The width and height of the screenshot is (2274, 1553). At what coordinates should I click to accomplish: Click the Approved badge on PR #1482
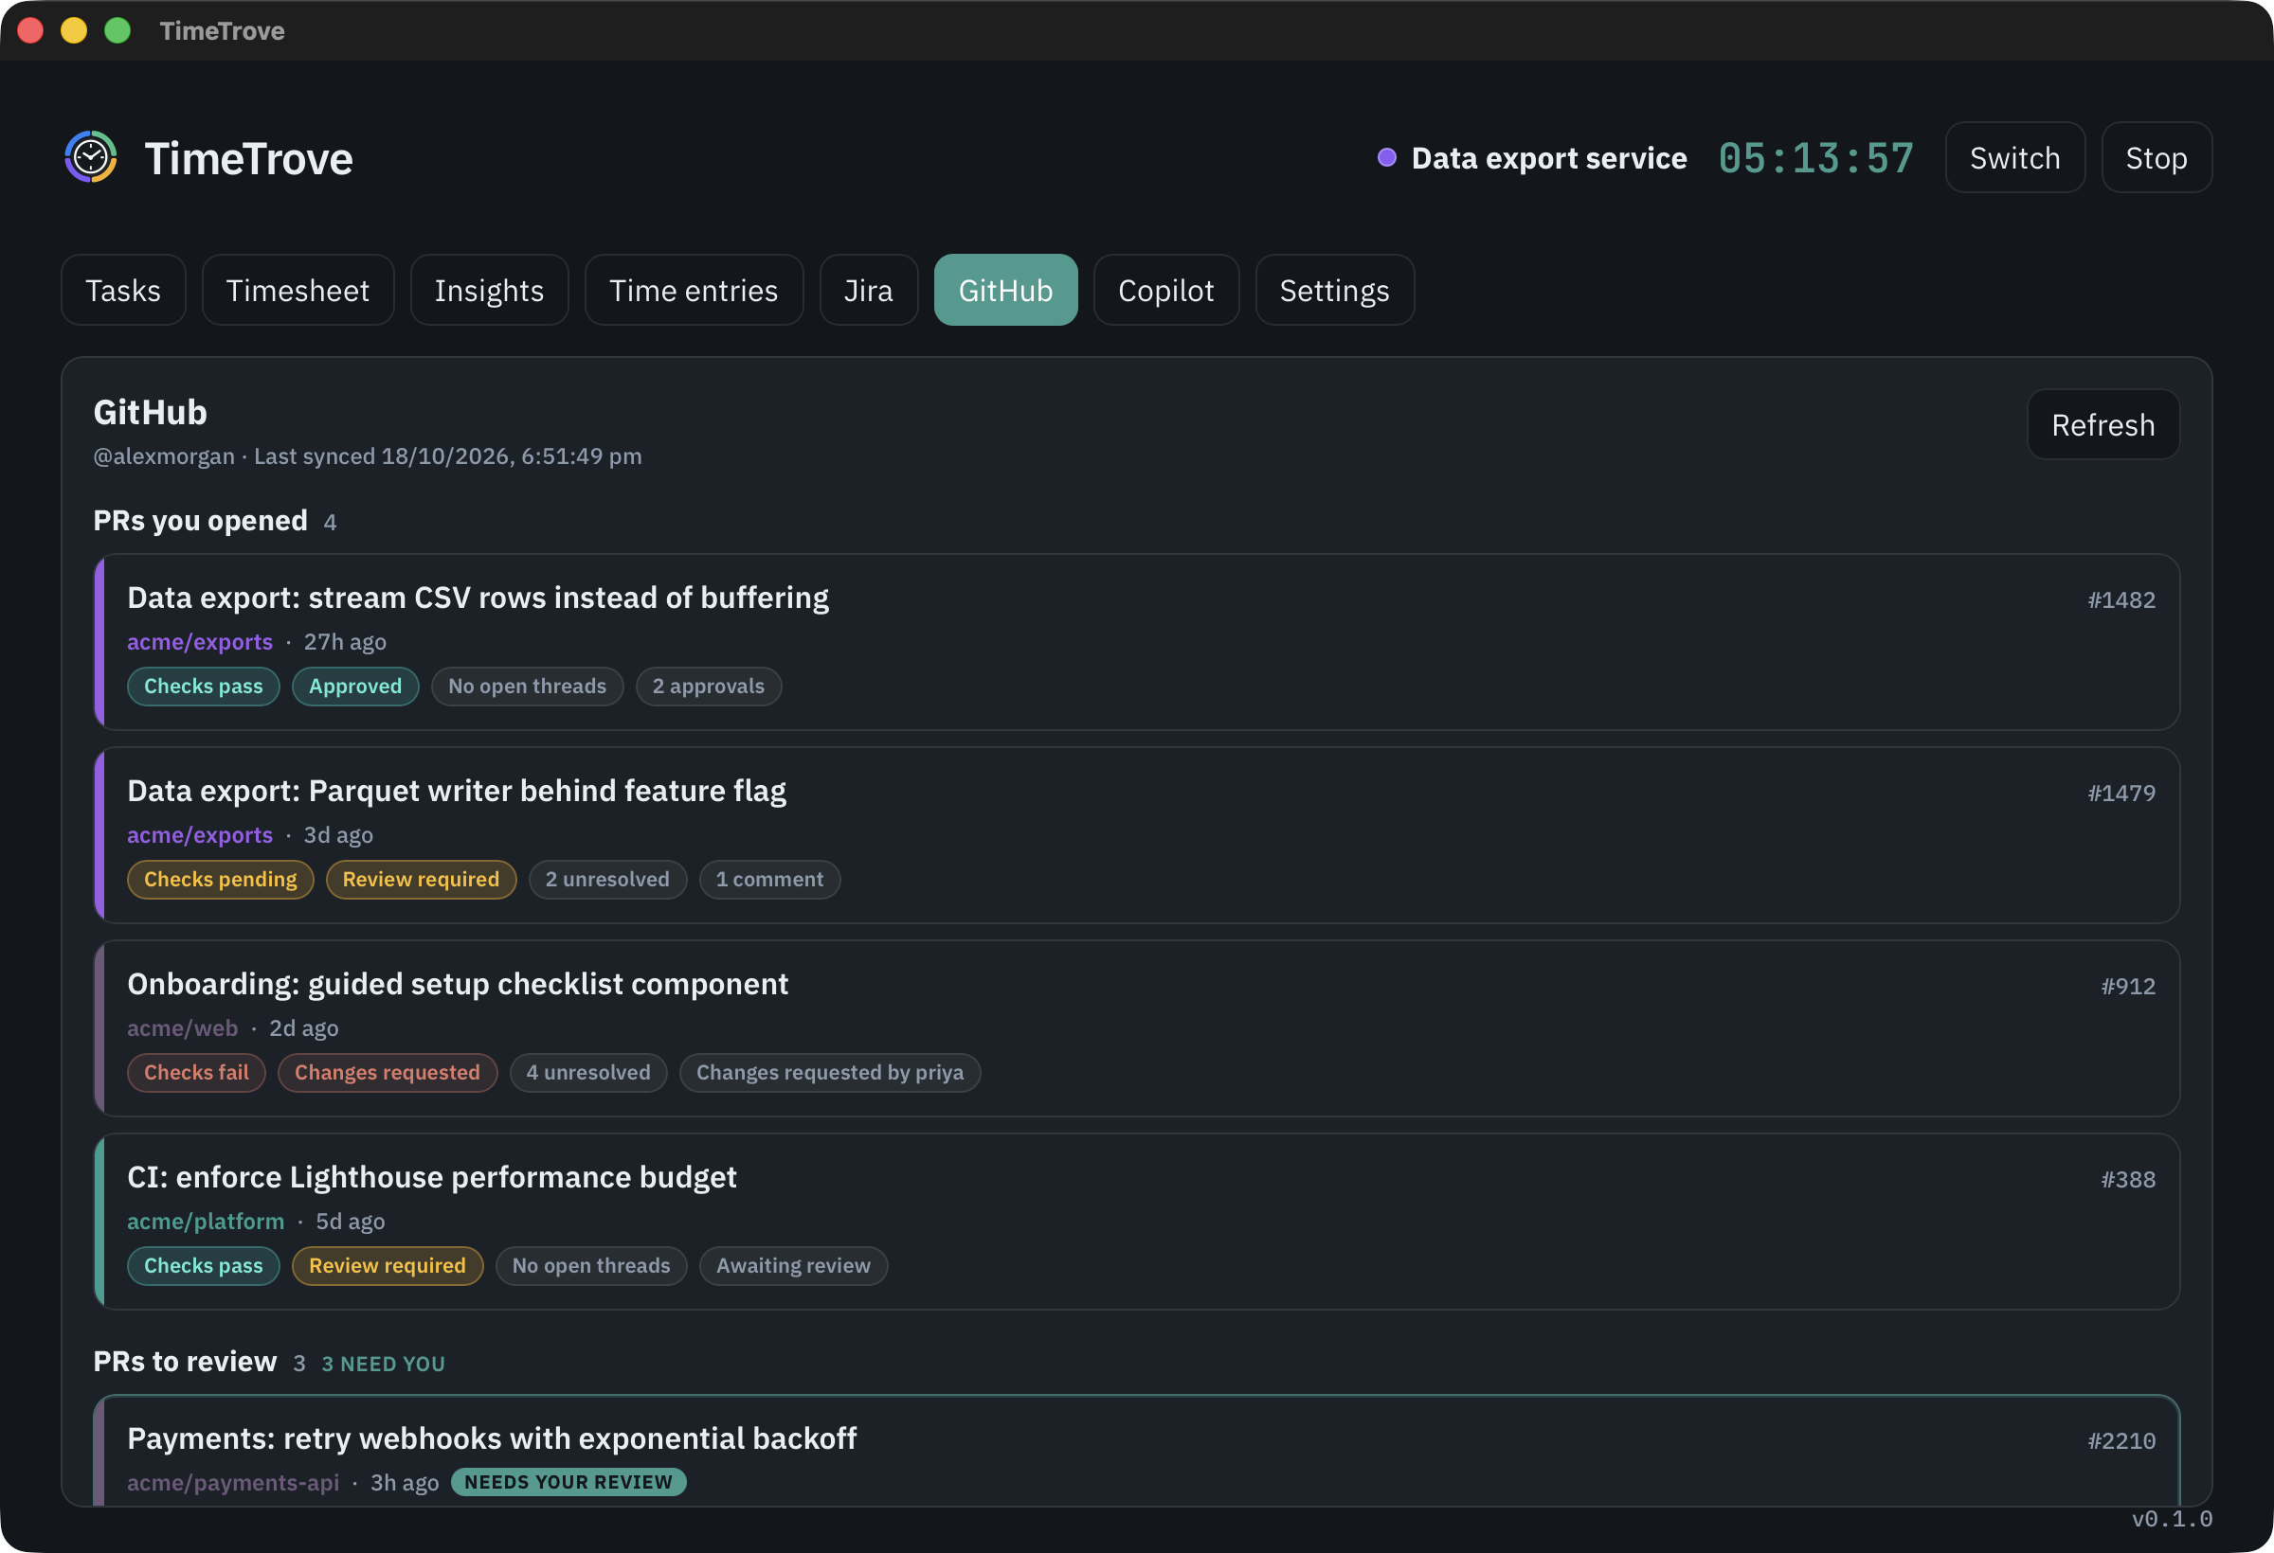pos(355,687)
